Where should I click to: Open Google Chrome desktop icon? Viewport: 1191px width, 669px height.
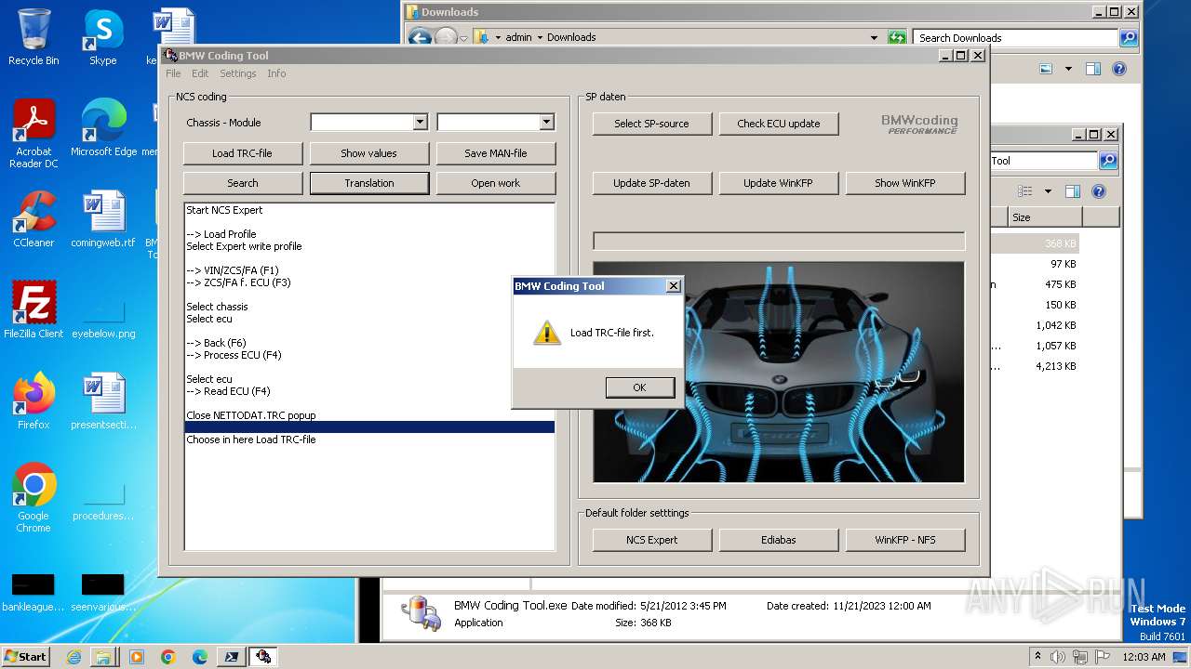33,498
